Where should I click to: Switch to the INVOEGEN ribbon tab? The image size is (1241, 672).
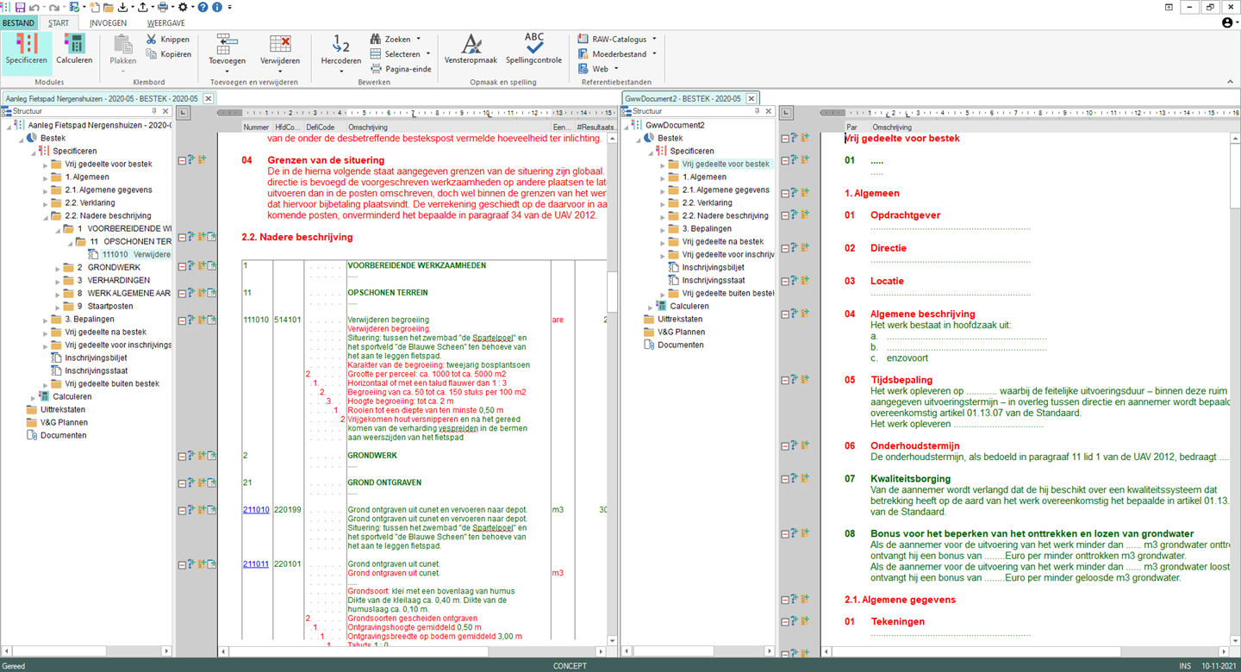coord(108,23)
